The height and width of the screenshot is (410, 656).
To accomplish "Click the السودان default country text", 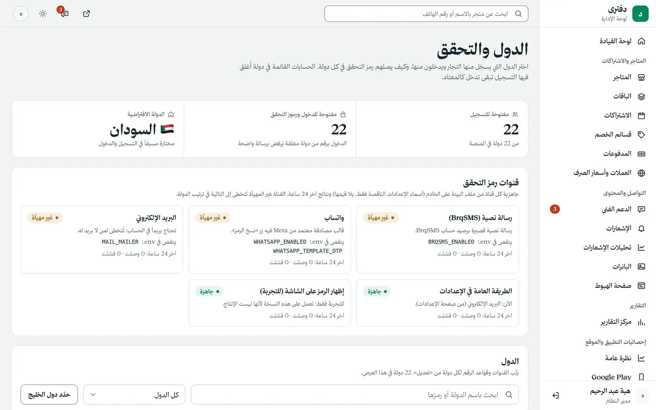I will tap(133, 129).
